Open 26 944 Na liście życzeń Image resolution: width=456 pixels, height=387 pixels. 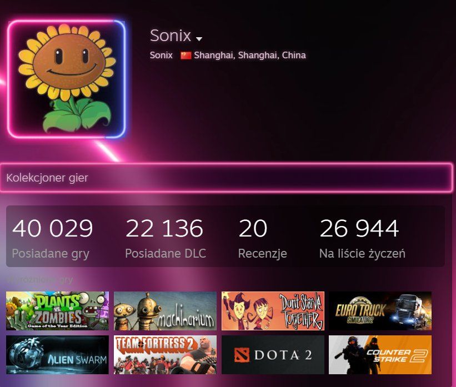tap(362, 239)
